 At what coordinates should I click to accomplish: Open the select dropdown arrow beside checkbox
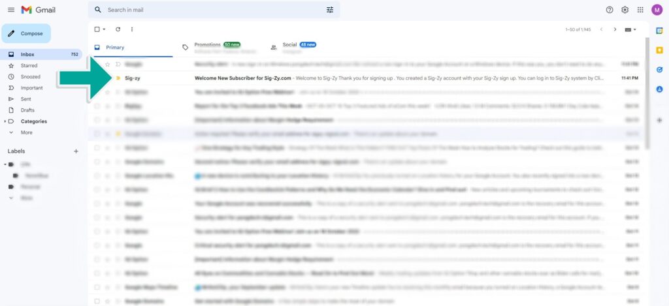tap(104, 29)
